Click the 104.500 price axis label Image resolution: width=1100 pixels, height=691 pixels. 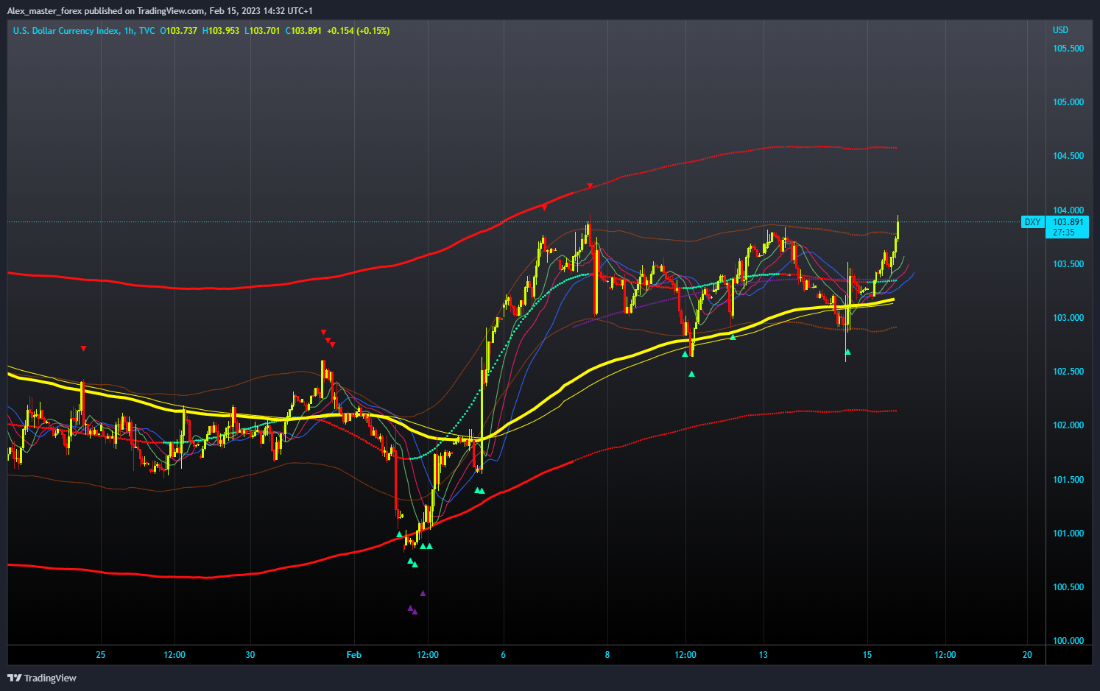click(x=1068, y=156)
